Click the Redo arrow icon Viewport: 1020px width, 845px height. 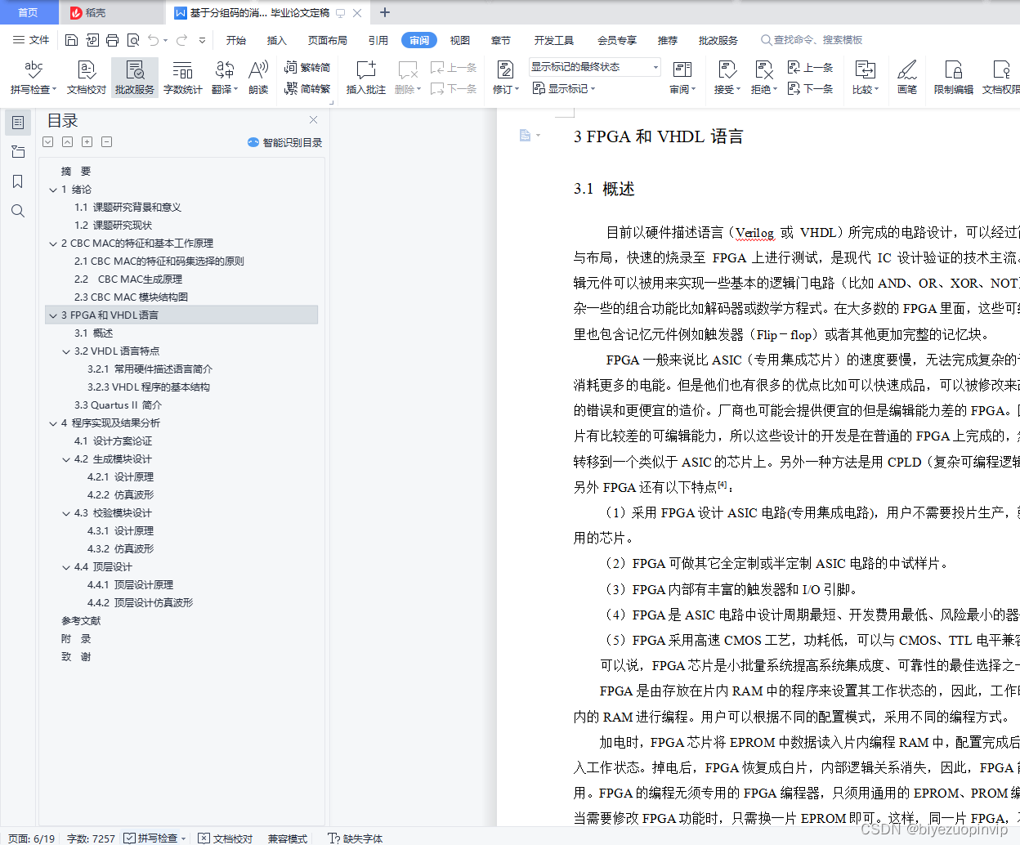click(x=181, y=40)
